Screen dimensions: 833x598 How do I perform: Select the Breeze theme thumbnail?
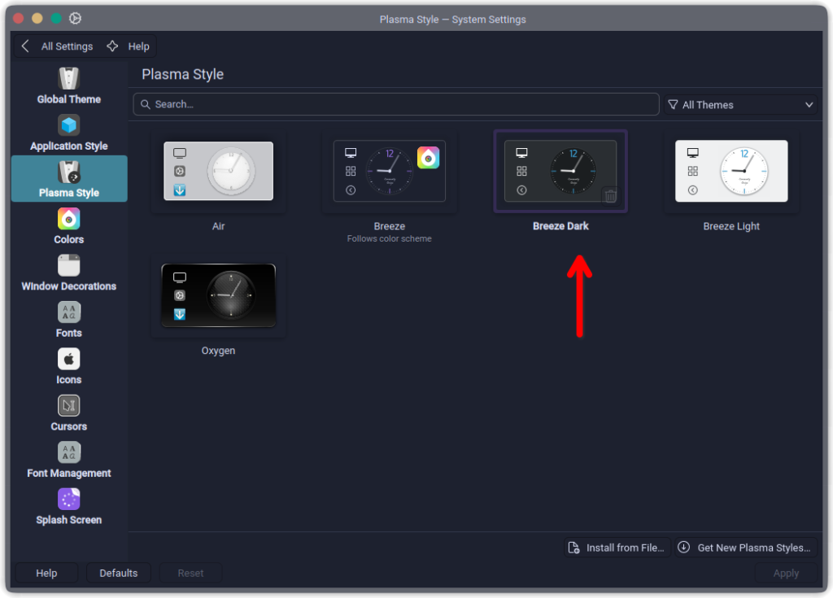coord(390,171)
